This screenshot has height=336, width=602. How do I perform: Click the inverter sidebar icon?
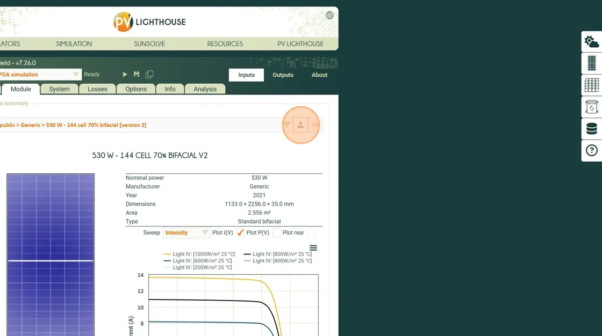tap(591, 107)
